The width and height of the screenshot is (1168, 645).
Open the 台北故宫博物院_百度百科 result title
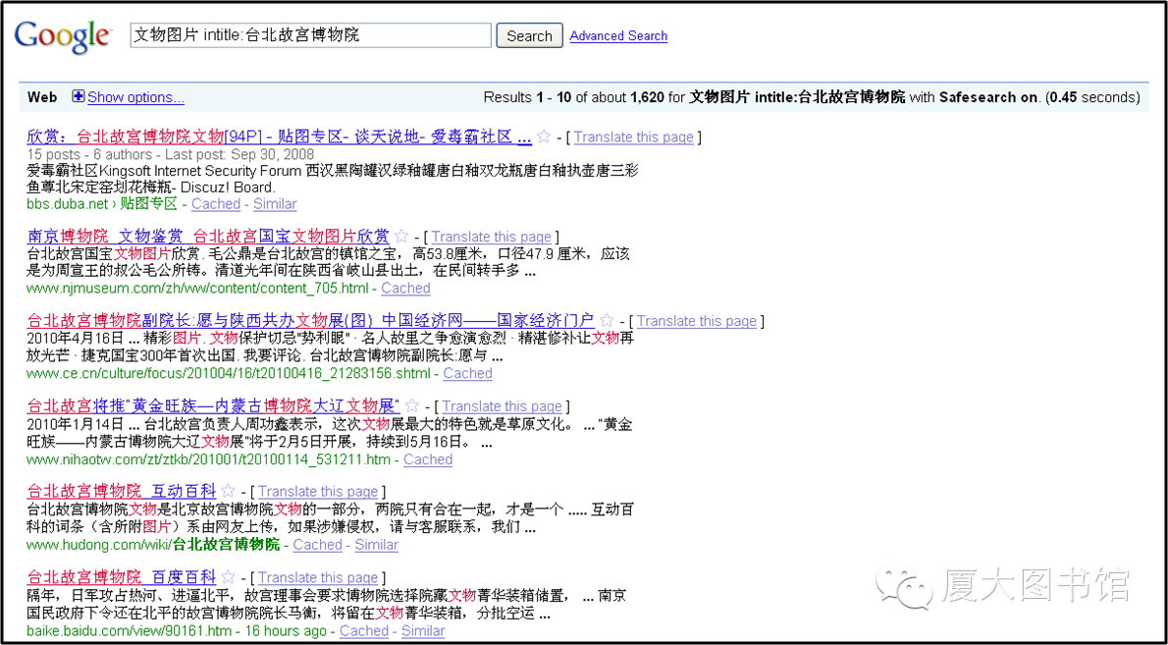(122, 577)
